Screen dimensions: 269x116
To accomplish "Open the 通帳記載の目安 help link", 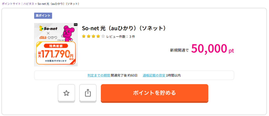I will [154, 75].
